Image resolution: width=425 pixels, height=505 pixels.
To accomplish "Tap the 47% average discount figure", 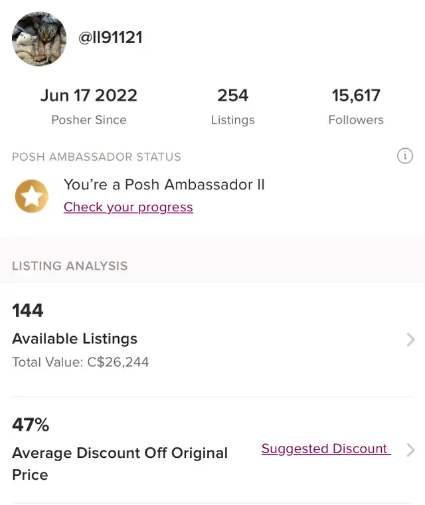I will pyautogui.click(x=31, y=425).
